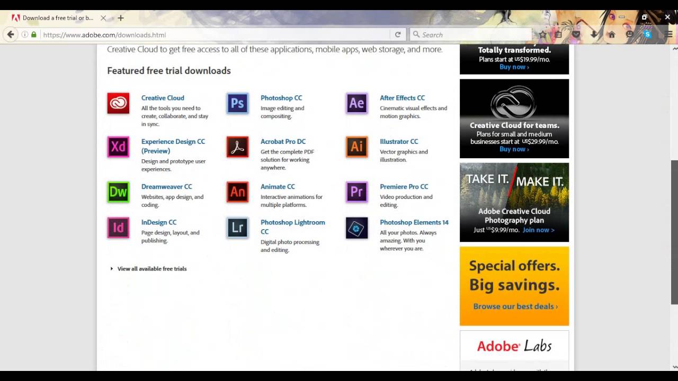Open Experience Design CC (Preview) link
This screenshot has height=381, width=678.
point(173,146)
